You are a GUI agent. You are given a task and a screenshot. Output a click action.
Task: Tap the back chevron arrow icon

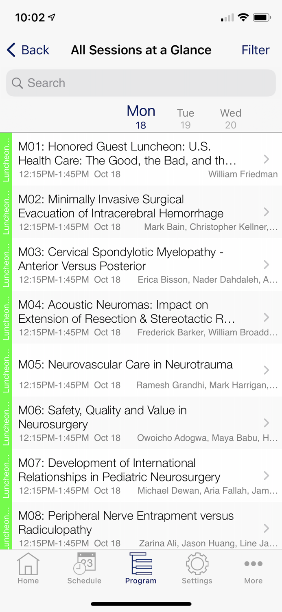point(10,50)
